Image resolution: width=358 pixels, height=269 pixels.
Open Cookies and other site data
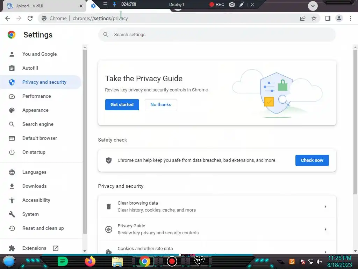tap(217, 248)
